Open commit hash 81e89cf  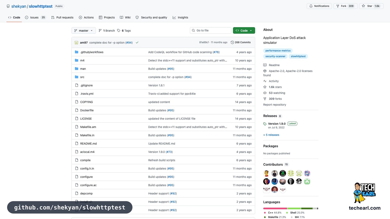(204, 42)
